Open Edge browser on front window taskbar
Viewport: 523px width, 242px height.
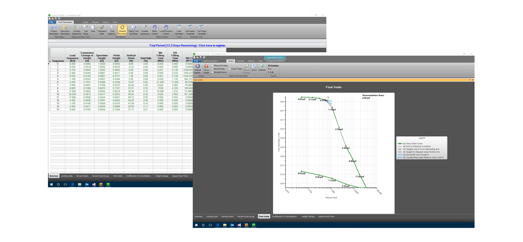click(x=218, y=226)
